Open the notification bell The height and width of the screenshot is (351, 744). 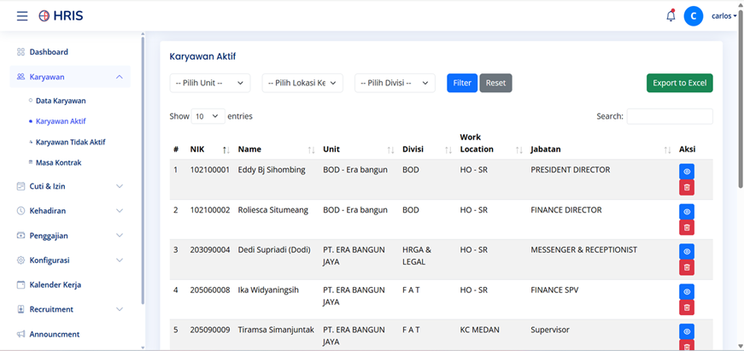(671, 15)
